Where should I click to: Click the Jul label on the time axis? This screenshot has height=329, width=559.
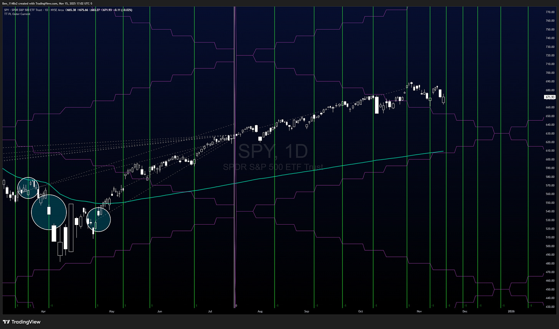point(210,311)
